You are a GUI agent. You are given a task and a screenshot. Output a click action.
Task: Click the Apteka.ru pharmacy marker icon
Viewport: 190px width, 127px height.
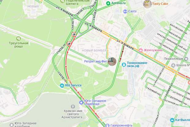(108, 3)
